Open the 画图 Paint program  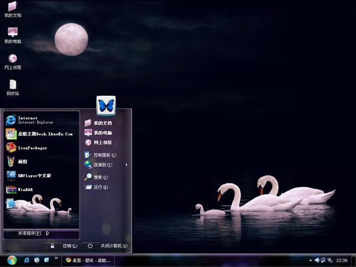click(22, 162)
